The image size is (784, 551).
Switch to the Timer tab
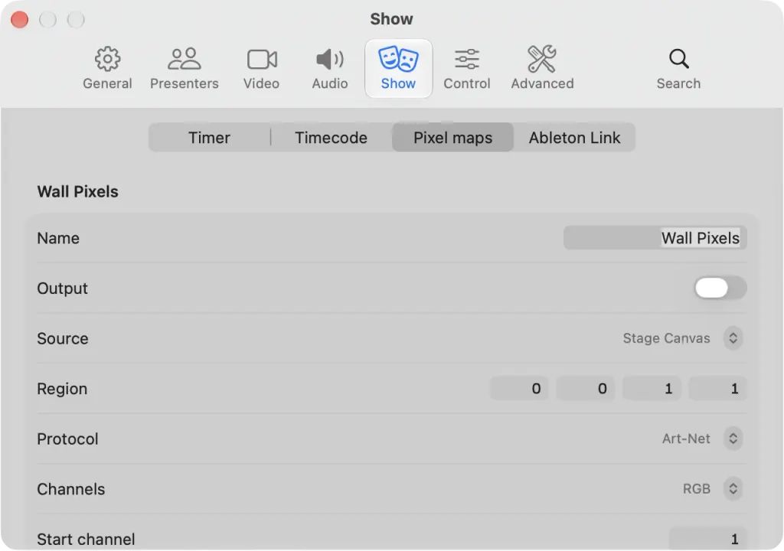(x=210, y=138)
